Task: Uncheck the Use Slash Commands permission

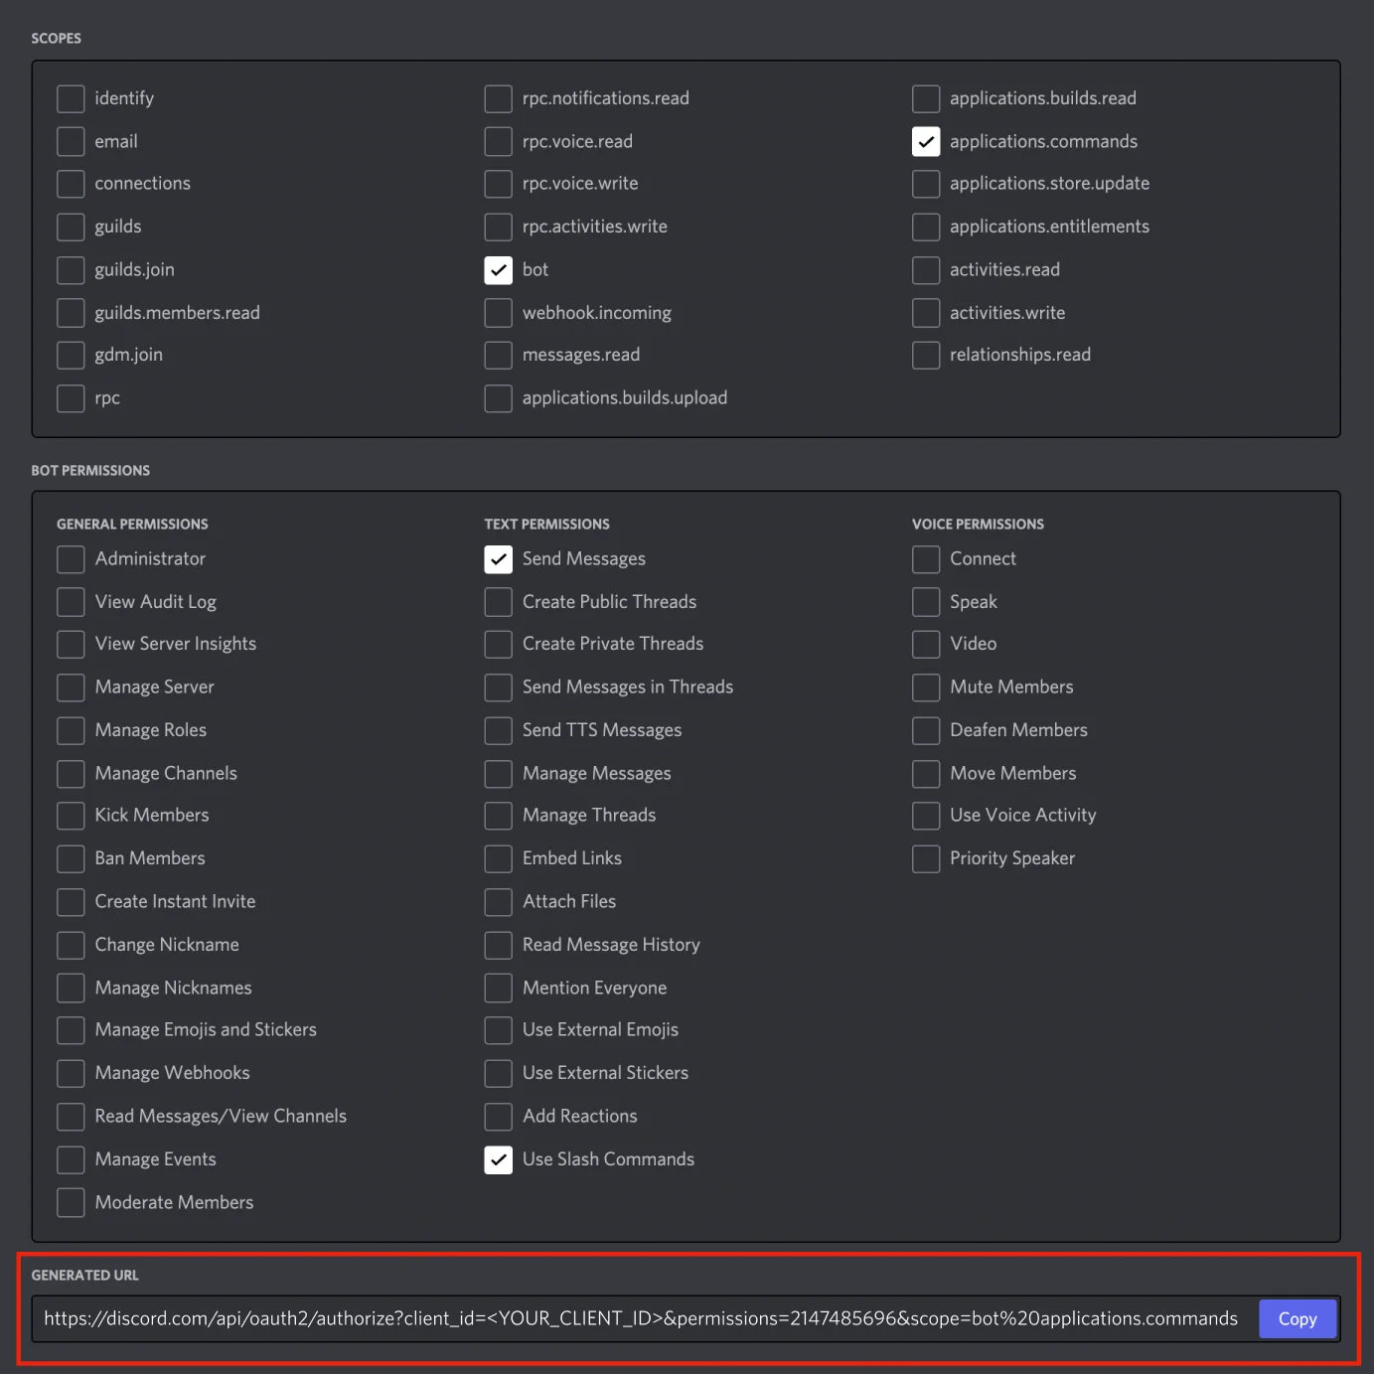Action: pos(498,1159)
